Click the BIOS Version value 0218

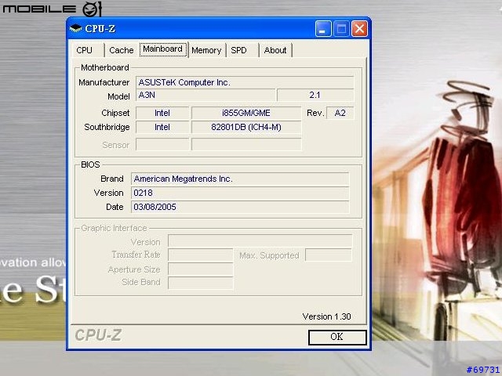pos(240,193)
